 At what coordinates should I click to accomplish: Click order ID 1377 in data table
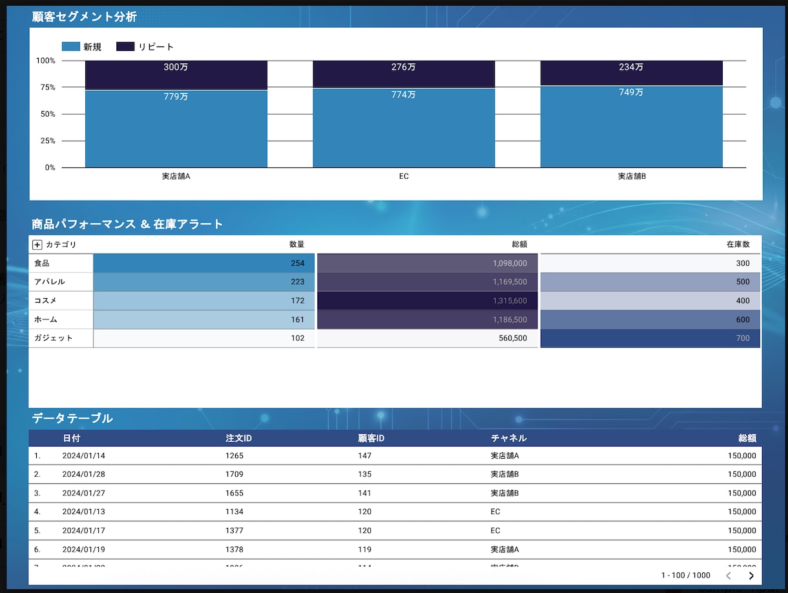tap(234, 530)
